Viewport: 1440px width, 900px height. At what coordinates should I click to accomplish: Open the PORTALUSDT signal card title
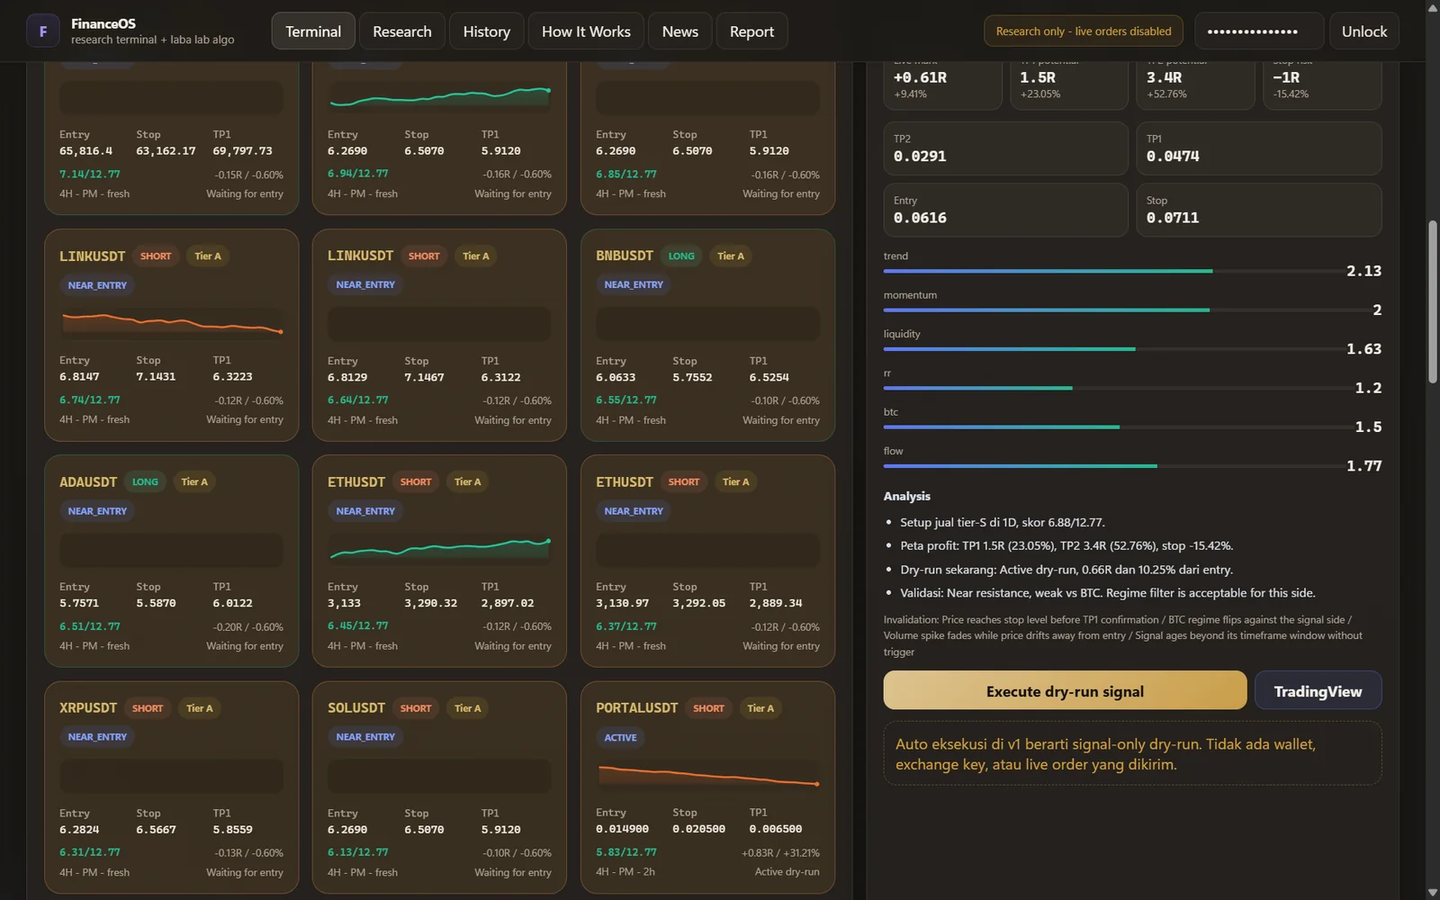(x=637, y=708)
